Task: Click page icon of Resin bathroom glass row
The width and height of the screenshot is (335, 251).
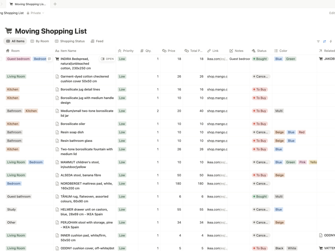Action: click(x=57, y=141)
